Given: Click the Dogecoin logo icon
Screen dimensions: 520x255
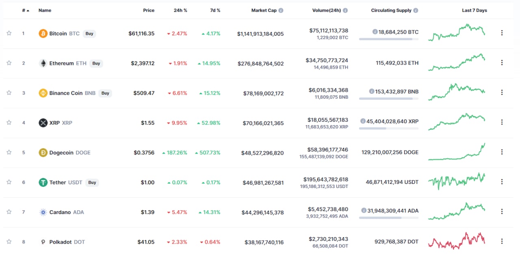Looking at the screenshot, I should point(43,153).
